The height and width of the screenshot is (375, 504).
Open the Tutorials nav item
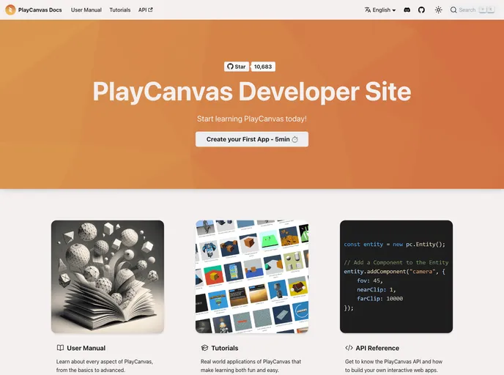pyautogui.click(x=120, y=10)
